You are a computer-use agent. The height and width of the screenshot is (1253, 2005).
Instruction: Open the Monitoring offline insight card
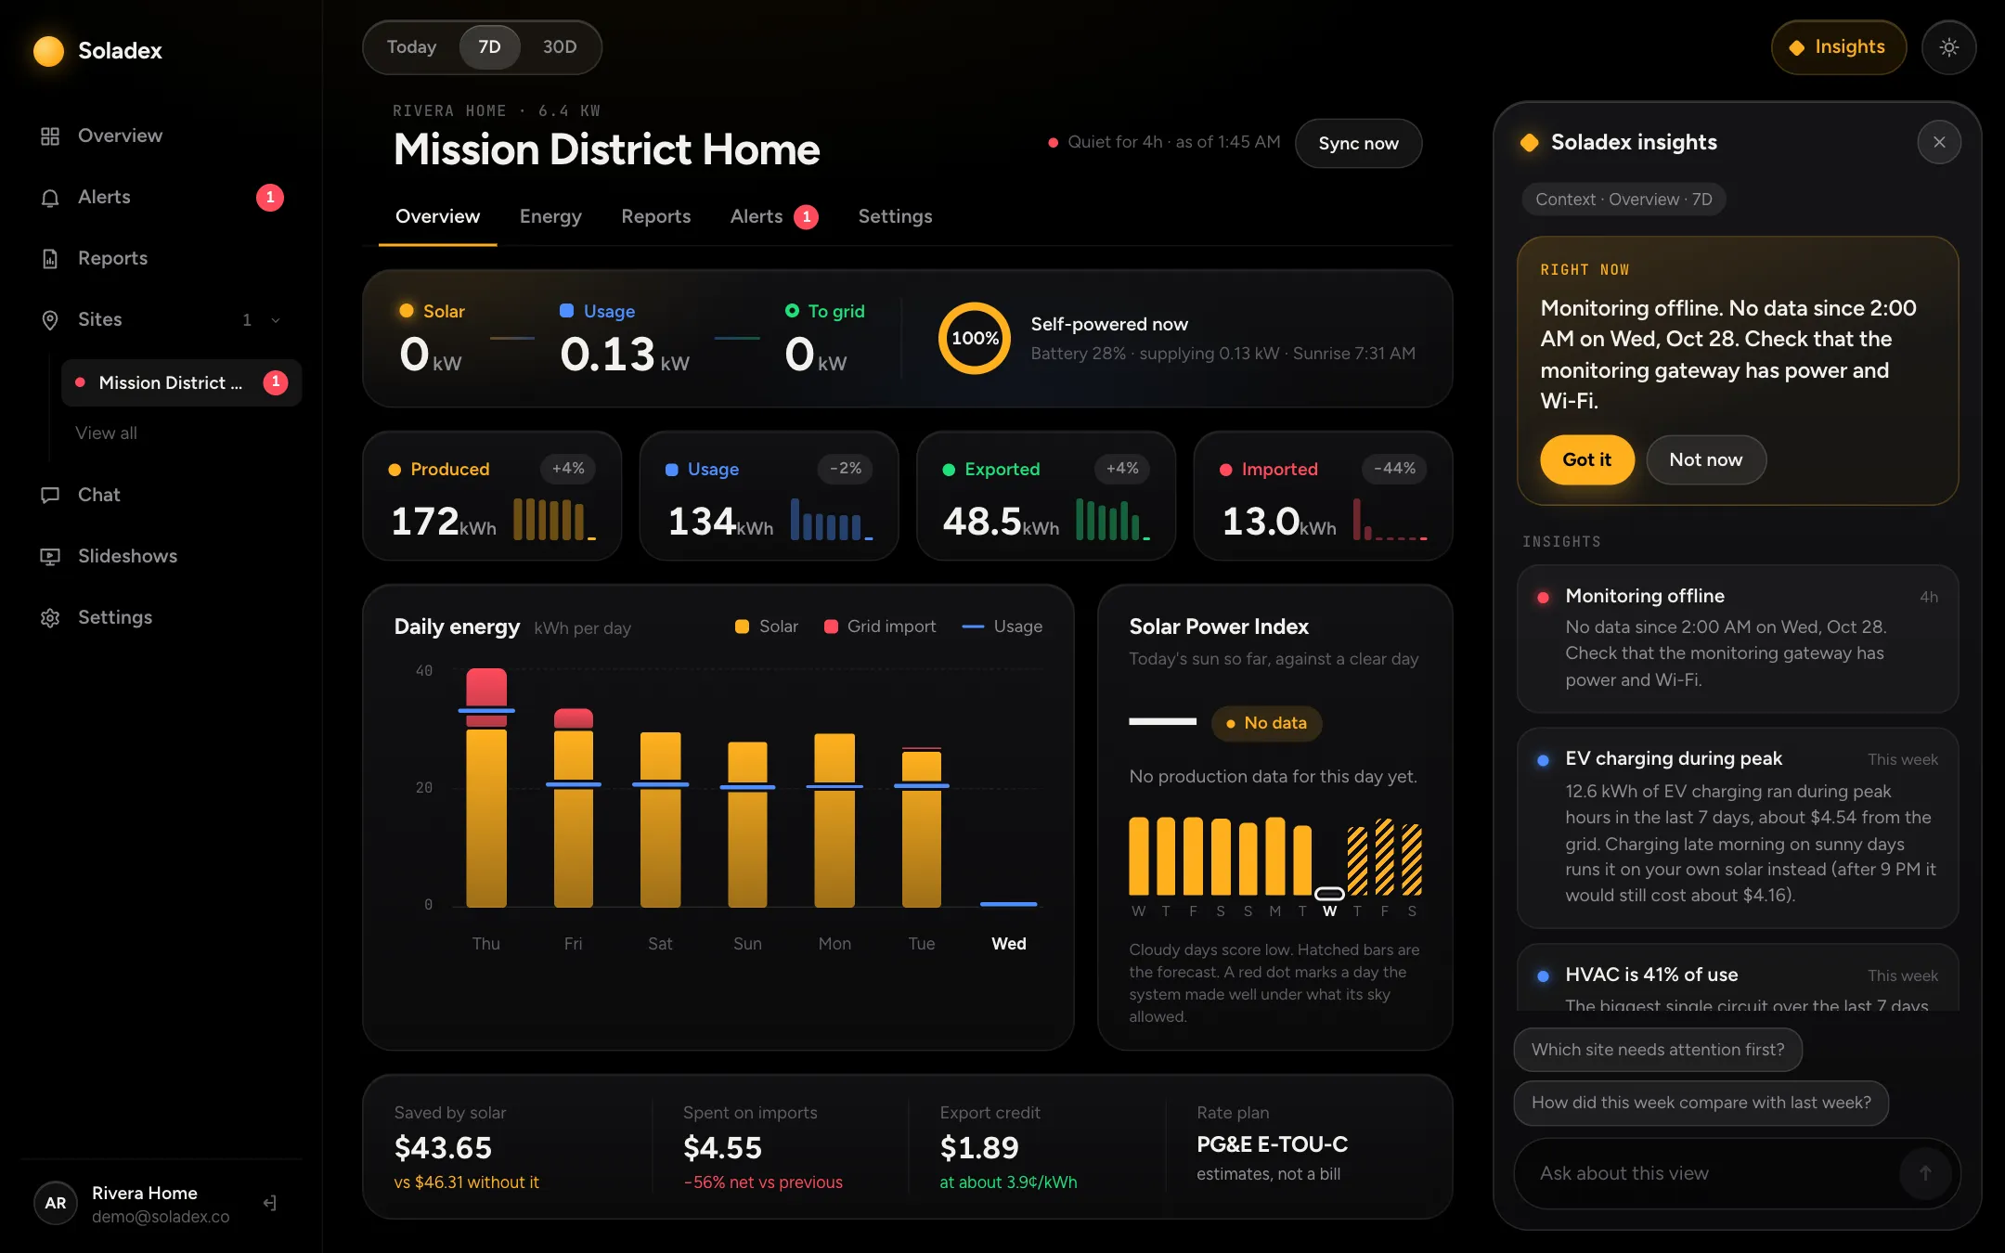[x=1738, y=639]
